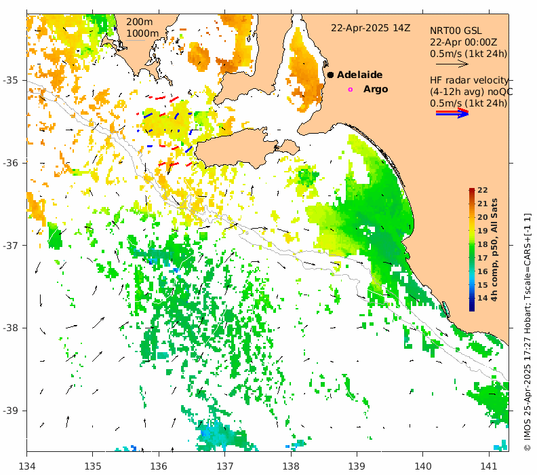The height and width of the screenshot is (475, 537).
Task: Click the 0.5m/s (1kt 24h) GSL scale text
Action: [x=469, y=54]
